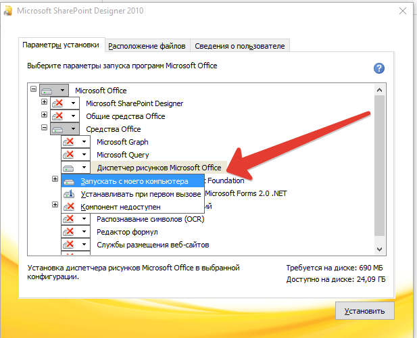Image resolution: width=417 pixels, height=338 pixels.
Task: Expand the node beside the Foundation item
Action: click(x=55, y=179)
